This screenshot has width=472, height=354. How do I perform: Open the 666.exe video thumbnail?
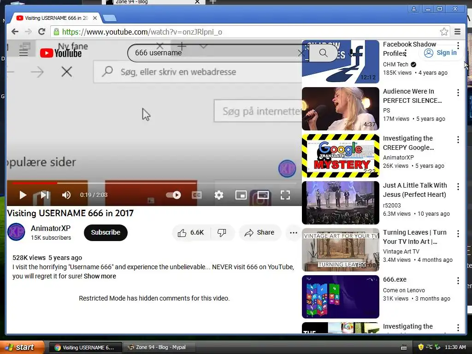[x=341, y=297]
